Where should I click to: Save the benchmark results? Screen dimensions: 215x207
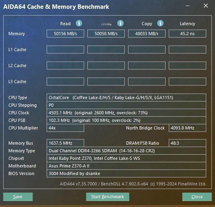(18, 197)
